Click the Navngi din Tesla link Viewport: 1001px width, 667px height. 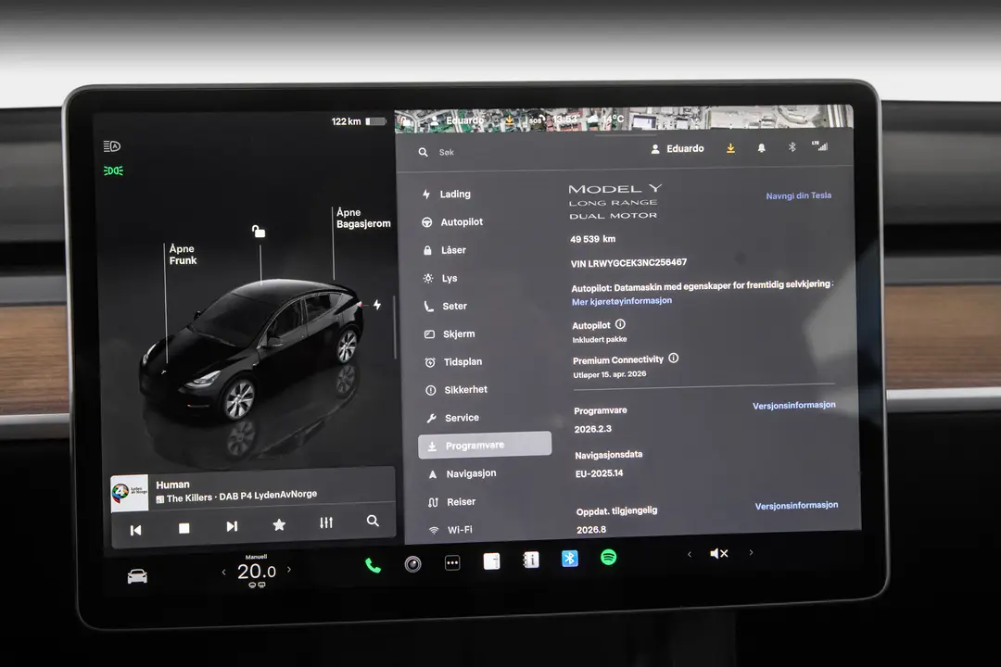799,196
